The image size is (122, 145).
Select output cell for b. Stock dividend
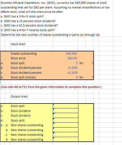(66, 111)
